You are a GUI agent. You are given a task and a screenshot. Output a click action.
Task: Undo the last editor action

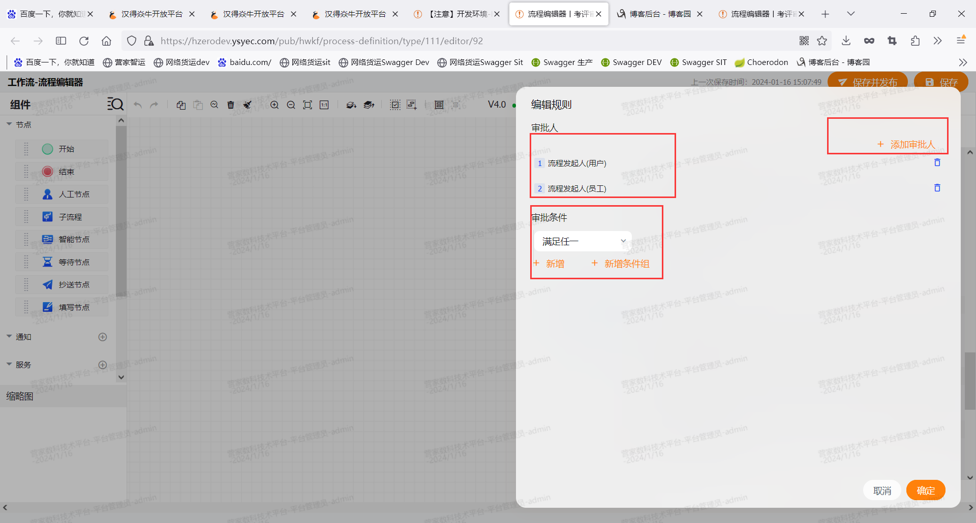point(138,105)
